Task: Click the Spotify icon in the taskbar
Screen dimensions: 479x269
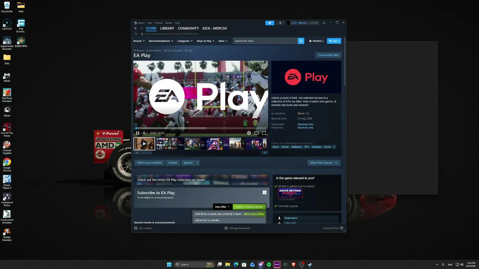Action: point(269,265)
